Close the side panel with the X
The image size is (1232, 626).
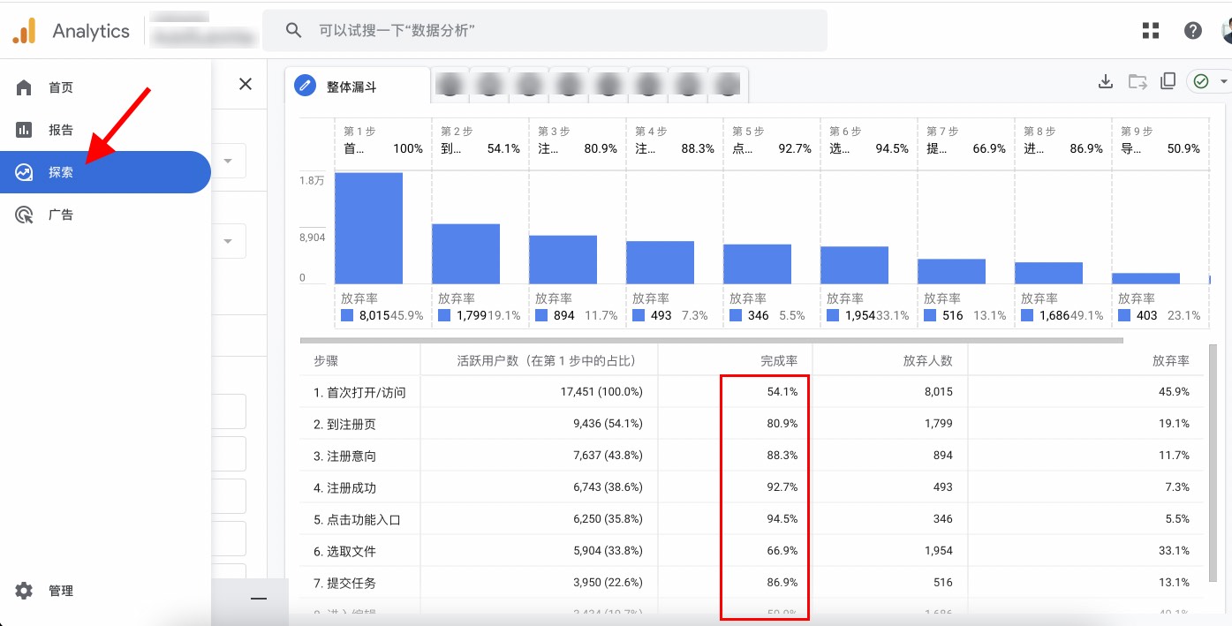pyautogui.click(x=246, y=84)
